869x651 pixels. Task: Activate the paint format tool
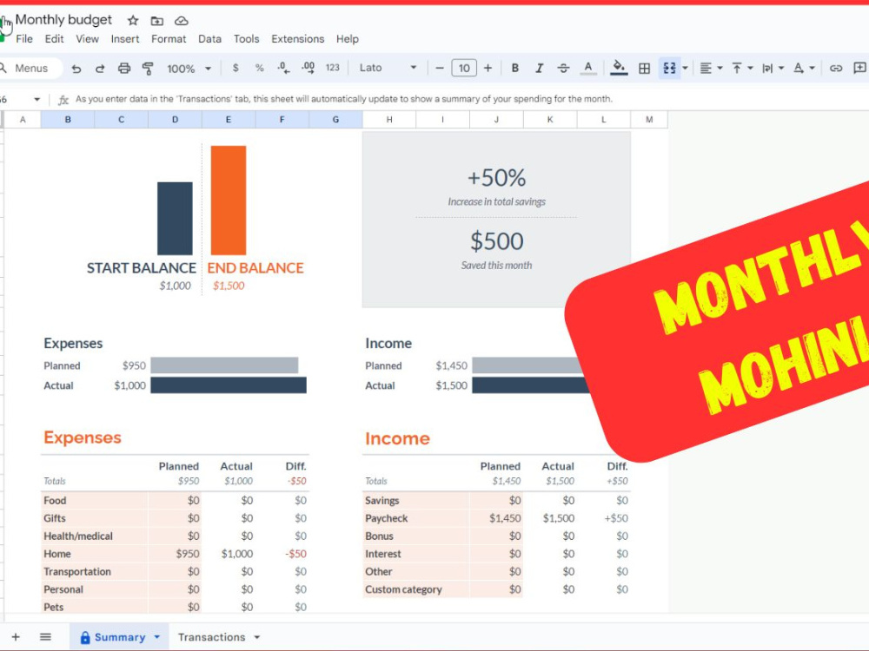pyautogui.click(x=148, y=69)
